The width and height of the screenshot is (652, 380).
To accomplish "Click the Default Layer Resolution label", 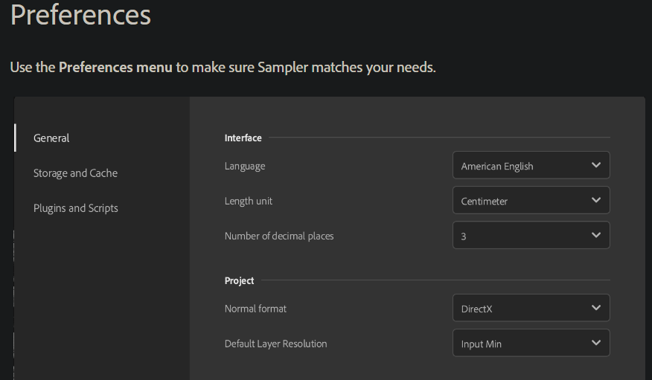I will pyautogui.click(x=275, y=344).
